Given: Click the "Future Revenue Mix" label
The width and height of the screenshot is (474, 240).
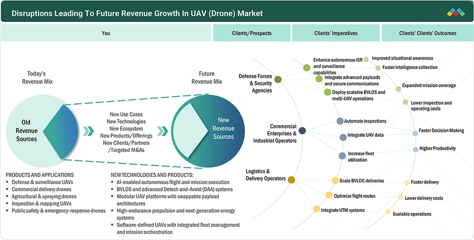Looking at the screenshot, I should point(207,77).
